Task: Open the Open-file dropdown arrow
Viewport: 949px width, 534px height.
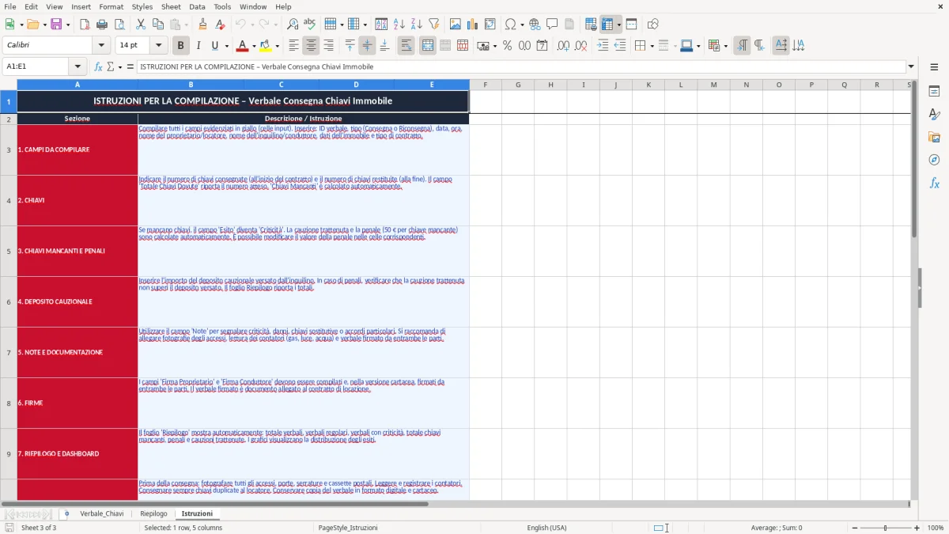Action: tap(43, 25)
